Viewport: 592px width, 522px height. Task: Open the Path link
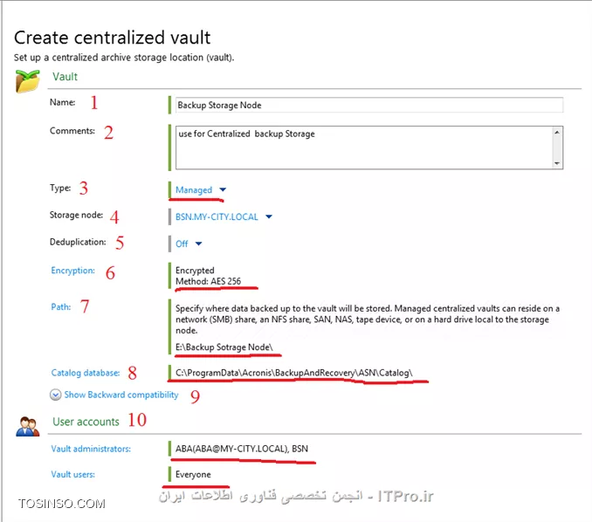tap(61, 307)
